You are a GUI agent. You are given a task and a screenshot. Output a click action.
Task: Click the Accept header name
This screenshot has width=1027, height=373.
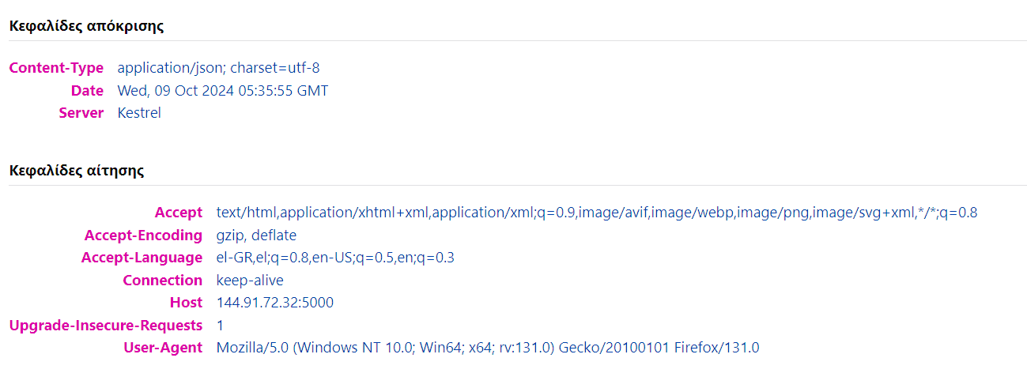[x=179, y=213]
